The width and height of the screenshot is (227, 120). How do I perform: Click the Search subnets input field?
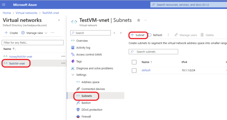(153, 52)
